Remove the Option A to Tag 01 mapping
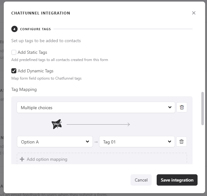Image resolution: width=207 pixels, height=196 pixels. 182,142
